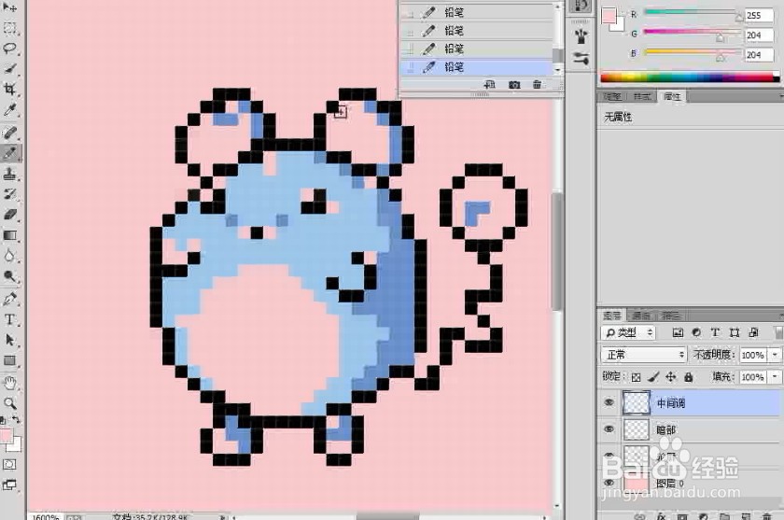Click the Color panel foreground swatch

(609, 16)
